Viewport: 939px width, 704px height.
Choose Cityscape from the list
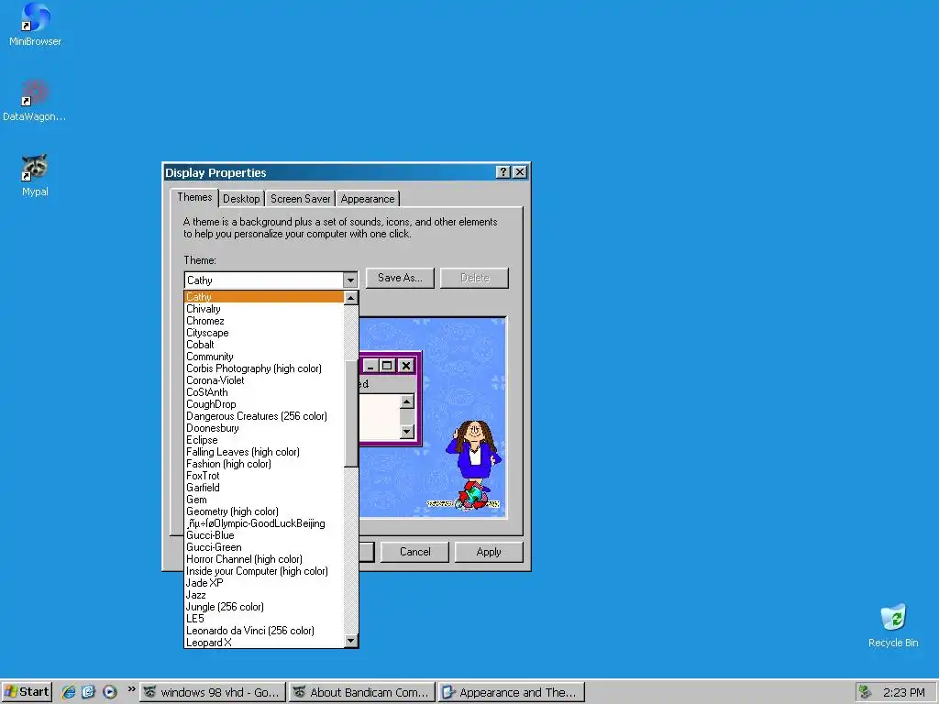click(264, 333)
